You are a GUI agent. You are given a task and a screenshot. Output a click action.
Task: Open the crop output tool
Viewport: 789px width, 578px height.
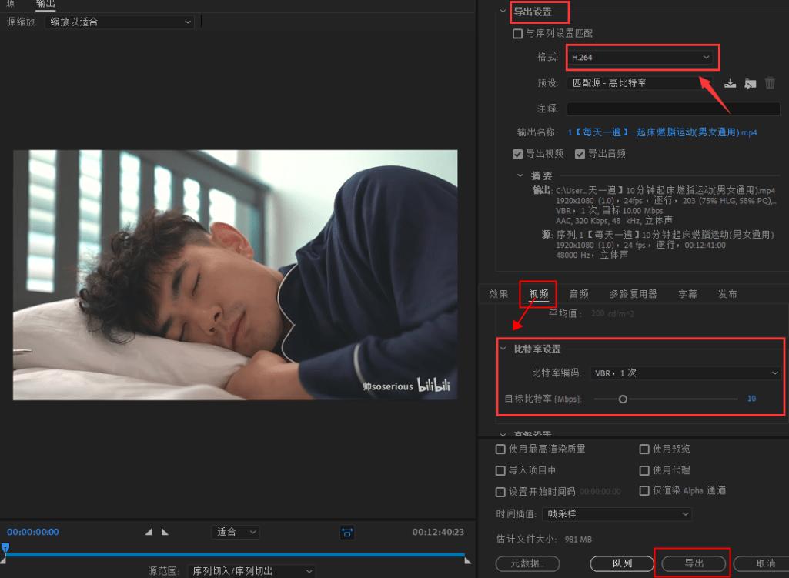pos(347,532)
